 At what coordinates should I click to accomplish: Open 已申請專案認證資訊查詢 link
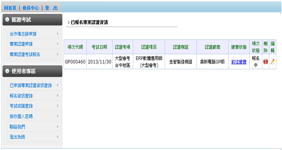[x=31, y=85]
